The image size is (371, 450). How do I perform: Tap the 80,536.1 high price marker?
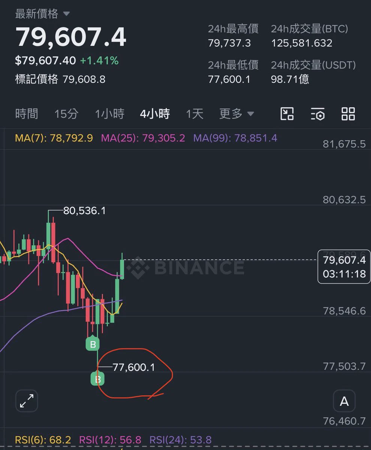[x=84, y=211]
